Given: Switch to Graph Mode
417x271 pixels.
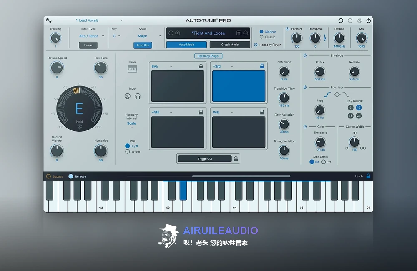Looking at the screenshot, I should [230, 45].
